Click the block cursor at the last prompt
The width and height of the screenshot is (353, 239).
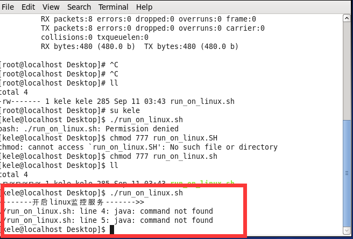point(112,230)
